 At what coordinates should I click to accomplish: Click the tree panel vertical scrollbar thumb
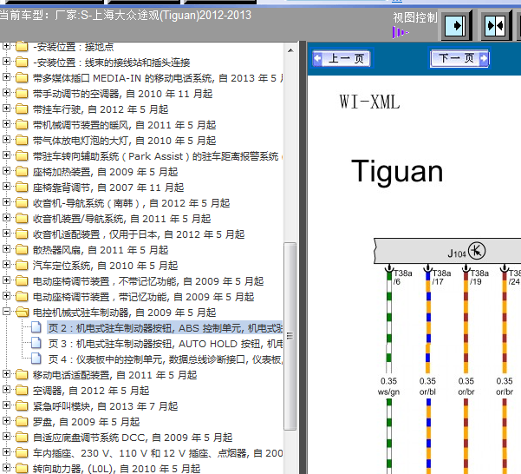(x=290, y=336)
